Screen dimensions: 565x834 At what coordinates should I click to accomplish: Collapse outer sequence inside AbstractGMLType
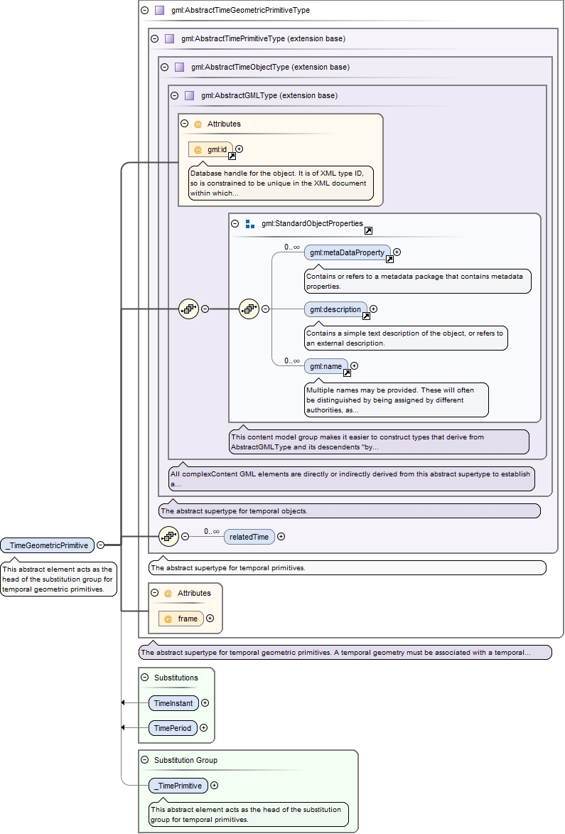[x=205, y=309]
